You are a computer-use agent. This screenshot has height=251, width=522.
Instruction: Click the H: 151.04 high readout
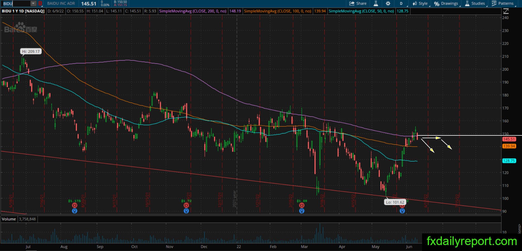[x=95, y=11]
